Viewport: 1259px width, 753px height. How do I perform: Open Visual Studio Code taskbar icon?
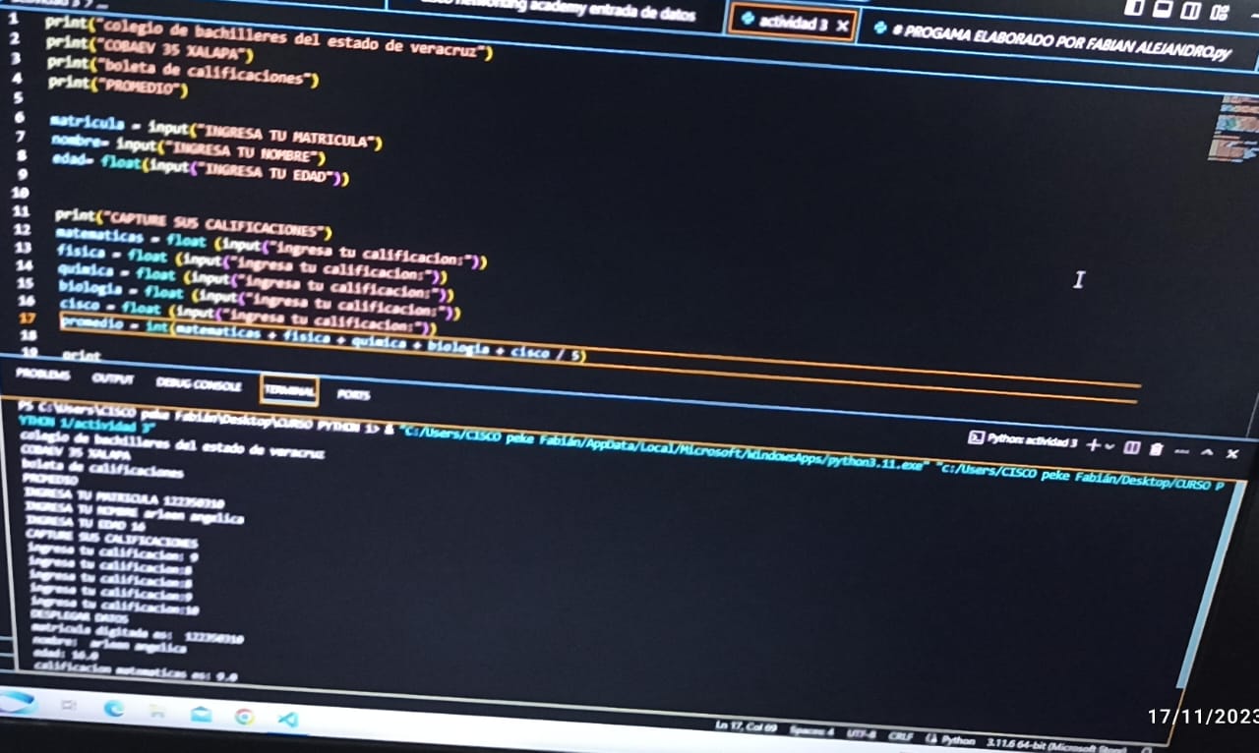coord(288,720)
